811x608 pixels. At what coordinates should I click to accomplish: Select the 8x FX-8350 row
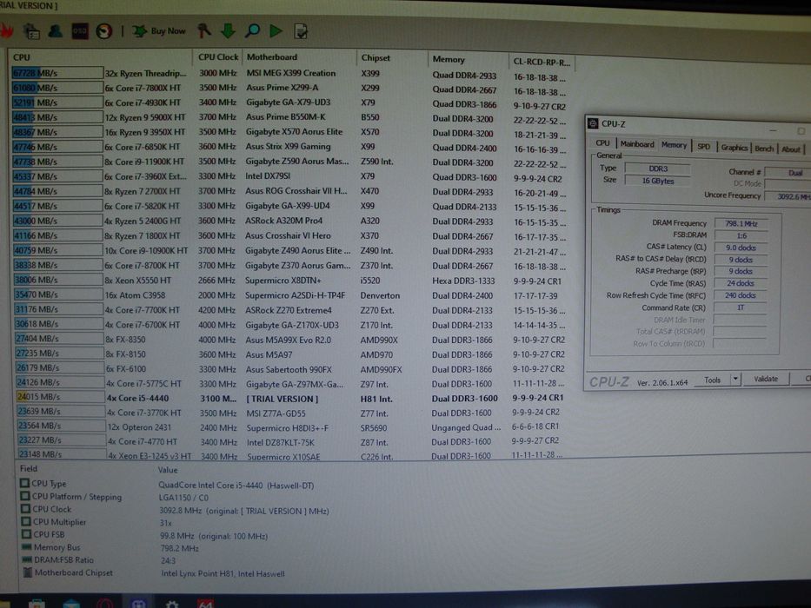(x=289, y=340)
